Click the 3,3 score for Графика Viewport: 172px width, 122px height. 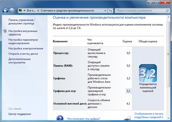click(128, 78)
